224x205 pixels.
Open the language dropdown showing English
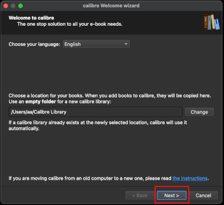(96, 44)
